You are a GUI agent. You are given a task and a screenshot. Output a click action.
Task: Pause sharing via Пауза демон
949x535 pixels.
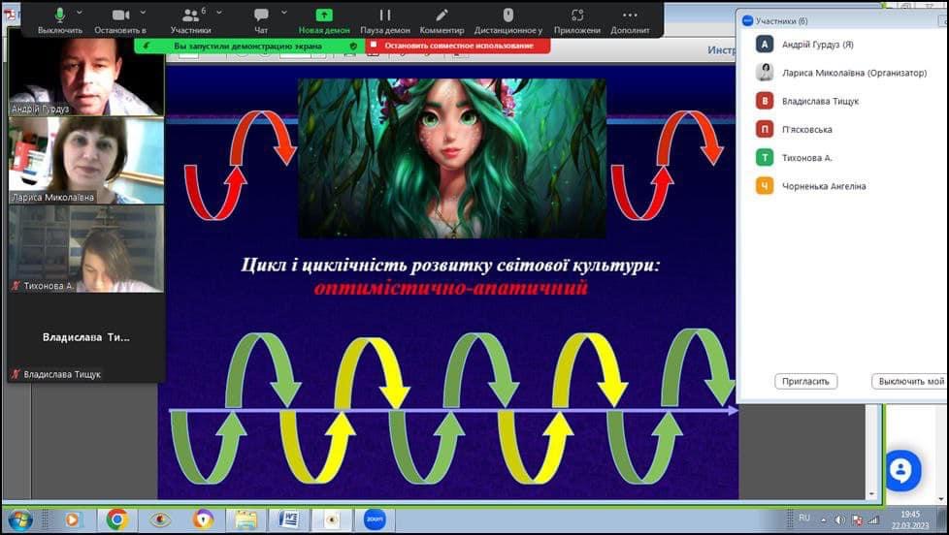coord(385,20)
